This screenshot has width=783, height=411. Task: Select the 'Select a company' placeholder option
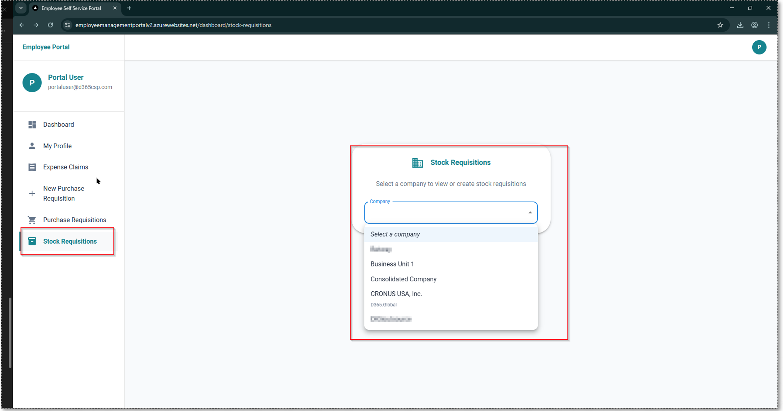coord(395,234)
